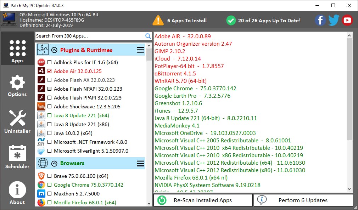Click the Browsers globe icon
Screen dimensions: 358x210
(43, 163)
